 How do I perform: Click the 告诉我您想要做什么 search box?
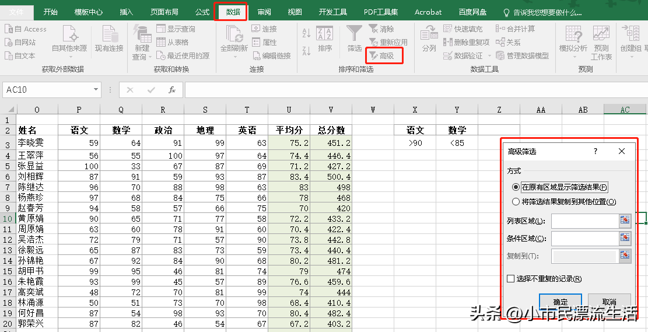click(544, 12)
